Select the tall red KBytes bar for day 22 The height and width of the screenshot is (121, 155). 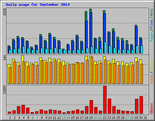105,100
